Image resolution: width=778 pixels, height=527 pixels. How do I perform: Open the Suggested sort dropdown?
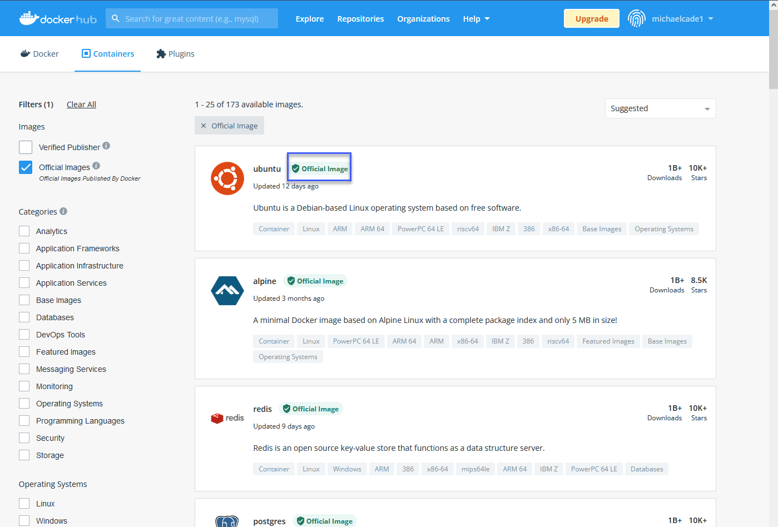[660, 108]
